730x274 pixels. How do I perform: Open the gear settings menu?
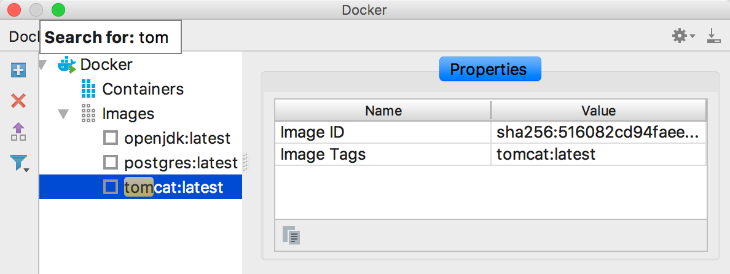(x=682, y=37)
